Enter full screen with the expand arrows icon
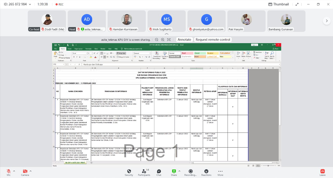 pyautogui.click(x=297, y=4)
